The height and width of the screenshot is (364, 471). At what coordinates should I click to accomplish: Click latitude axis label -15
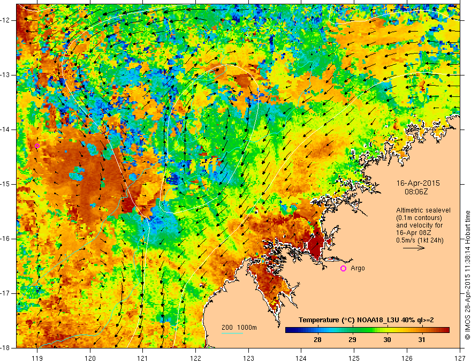(6, 184)
